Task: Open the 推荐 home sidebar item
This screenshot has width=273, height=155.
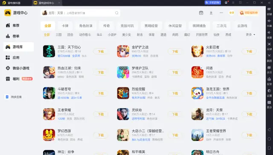Action: (18, 26)
